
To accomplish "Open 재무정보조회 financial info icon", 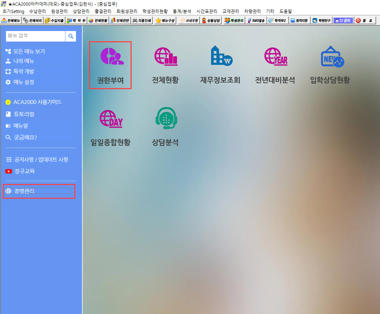I will coord(220,57).
